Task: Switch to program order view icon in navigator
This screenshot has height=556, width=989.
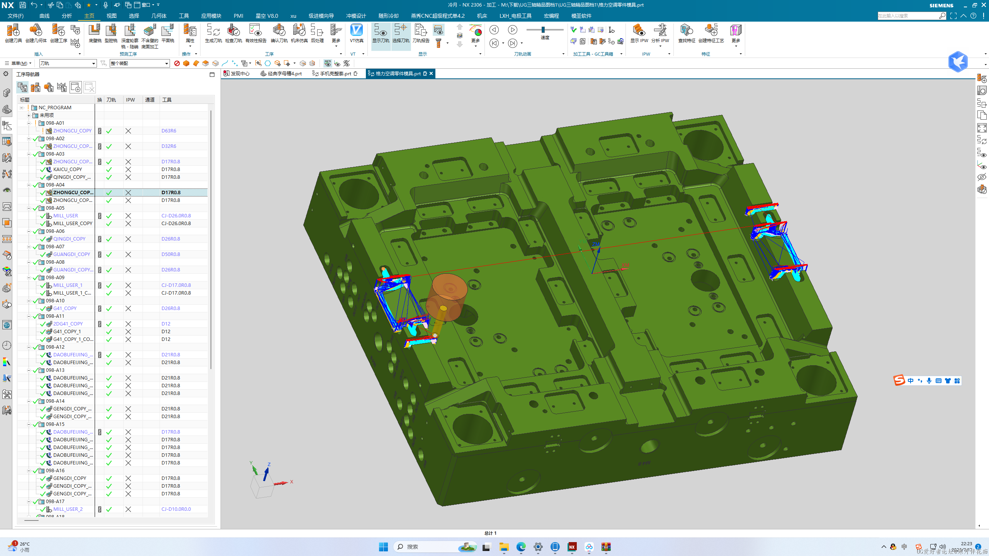Action: click(x=22, y=87)
